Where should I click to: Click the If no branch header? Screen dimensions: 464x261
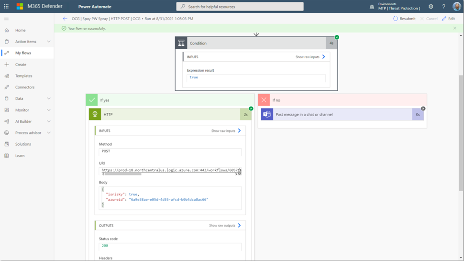[x=342, y=100]
